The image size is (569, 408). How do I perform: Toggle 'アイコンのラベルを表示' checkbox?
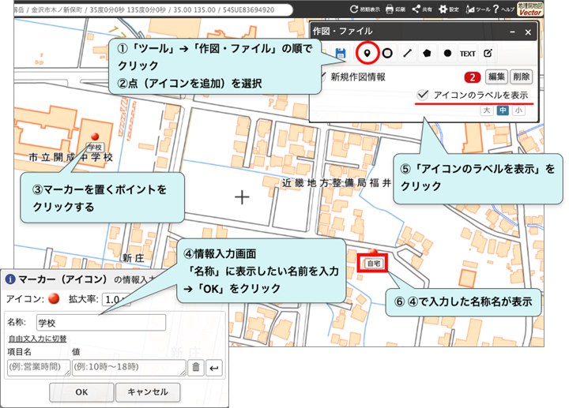pos(424,95)
